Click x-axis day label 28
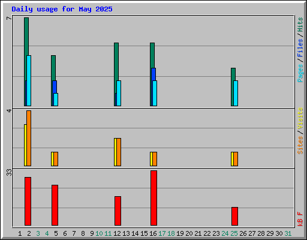The width and height of the screenshot is (307, 240). (x=261, y=233)
